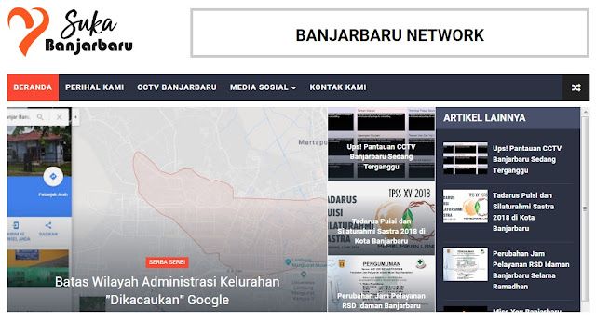Click the Petunjuk Arah directions icon
596x335 pixels.
53,176
